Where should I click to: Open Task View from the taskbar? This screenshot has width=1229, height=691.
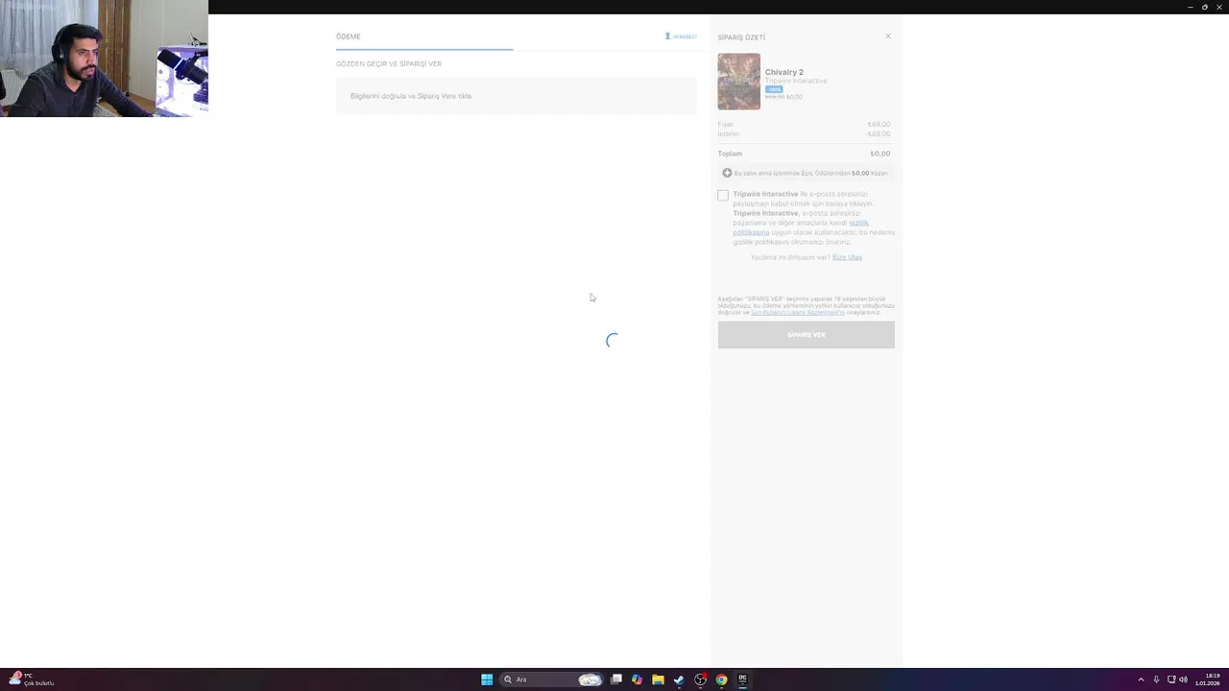point(616,679)
